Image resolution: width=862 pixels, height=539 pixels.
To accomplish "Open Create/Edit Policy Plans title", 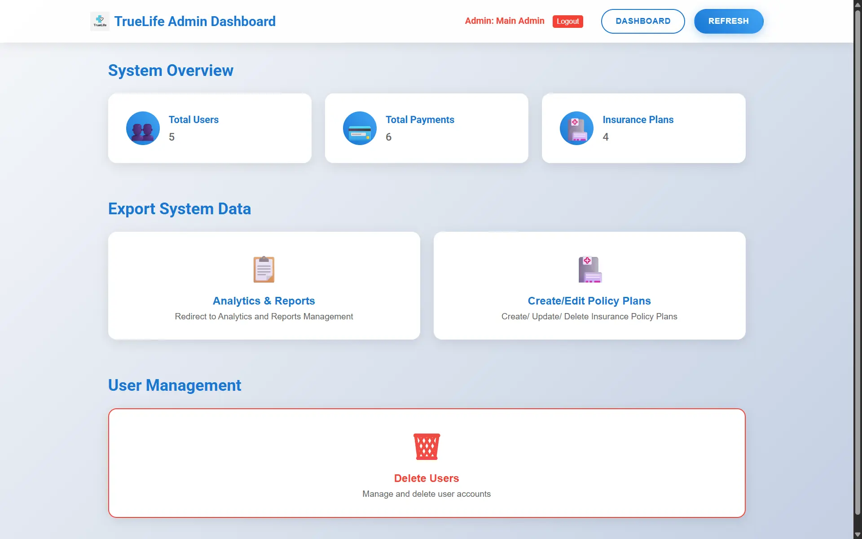I will [589, 301].
